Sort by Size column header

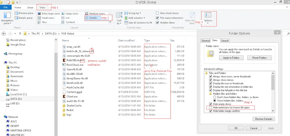coord(172,41)
